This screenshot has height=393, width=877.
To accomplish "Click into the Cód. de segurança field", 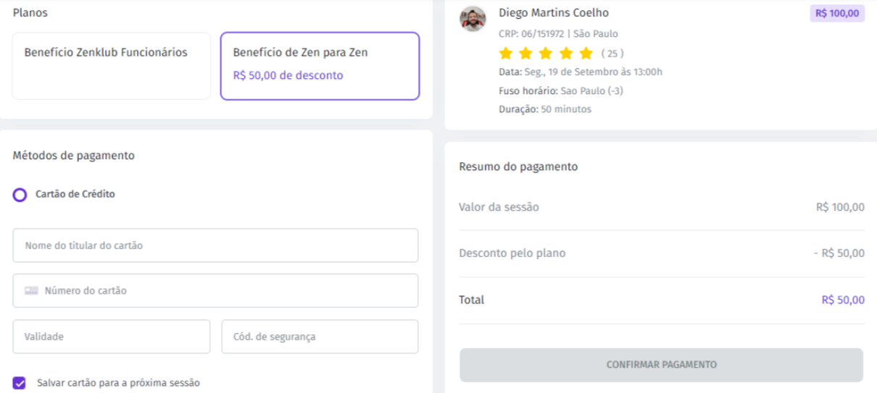I will tap(320, 337).
